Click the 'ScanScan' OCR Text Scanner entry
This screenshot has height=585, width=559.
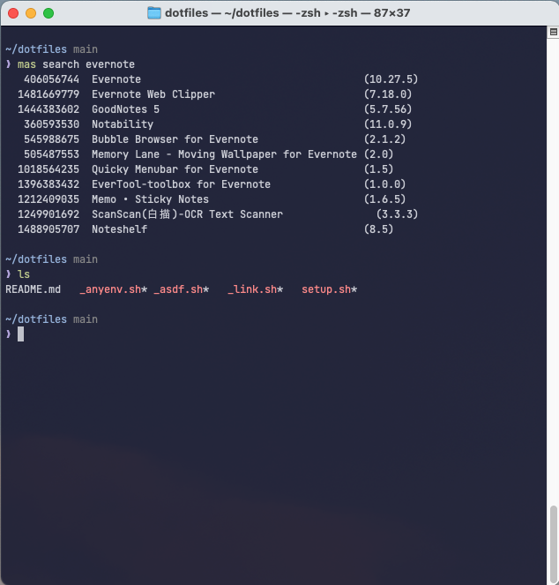(x=187, y=214)
